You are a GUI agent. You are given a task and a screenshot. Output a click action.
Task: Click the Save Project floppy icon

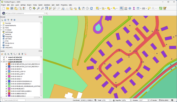[x=12, y=9]
